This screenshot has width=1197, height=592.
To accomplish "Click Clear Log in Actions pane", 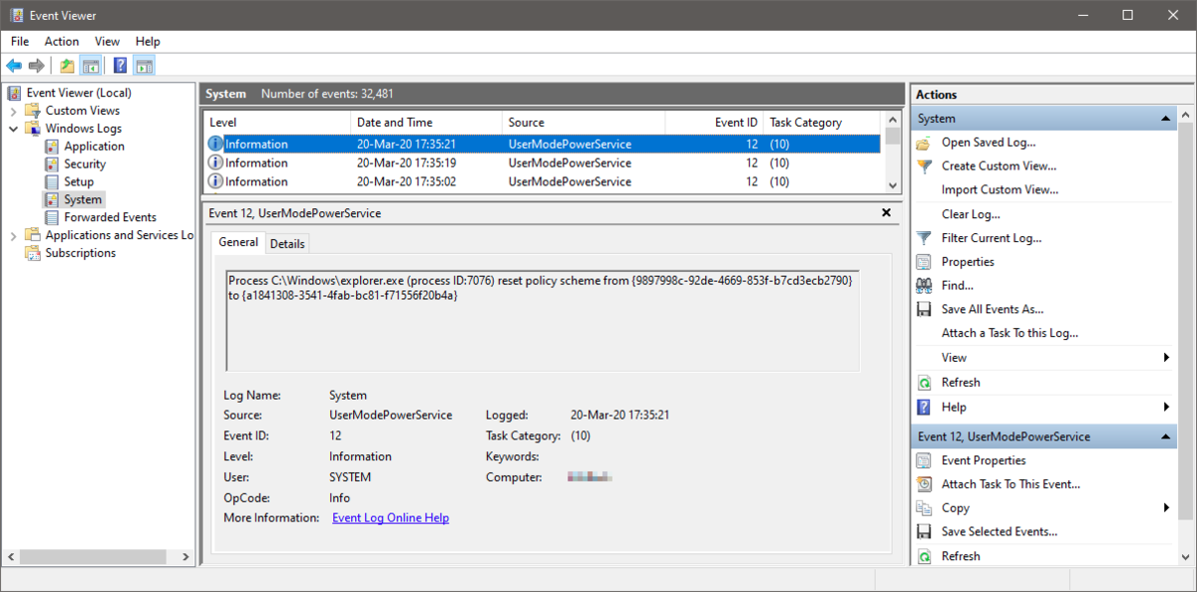I will 971,214.
